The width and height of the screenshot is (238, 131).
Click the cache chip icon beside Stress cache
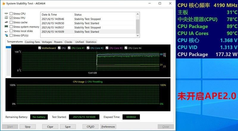[x=6, y=22]
